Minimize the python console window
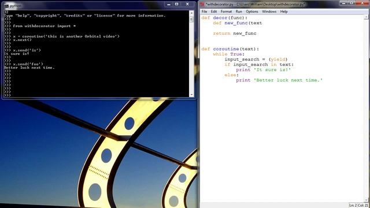The image size is (370, 208). tap(168, 4)
